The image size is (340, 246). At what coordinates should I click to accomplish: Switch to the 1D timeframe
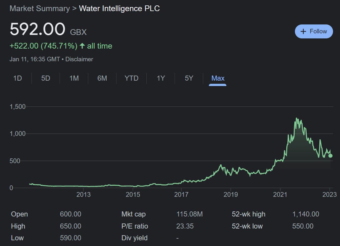[x=18, y=78]
